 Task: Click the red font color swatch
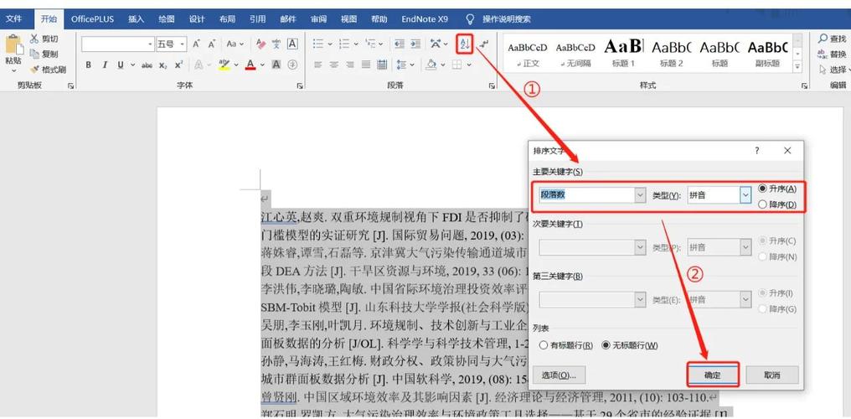pyautogui.click(x=250, y=65)
